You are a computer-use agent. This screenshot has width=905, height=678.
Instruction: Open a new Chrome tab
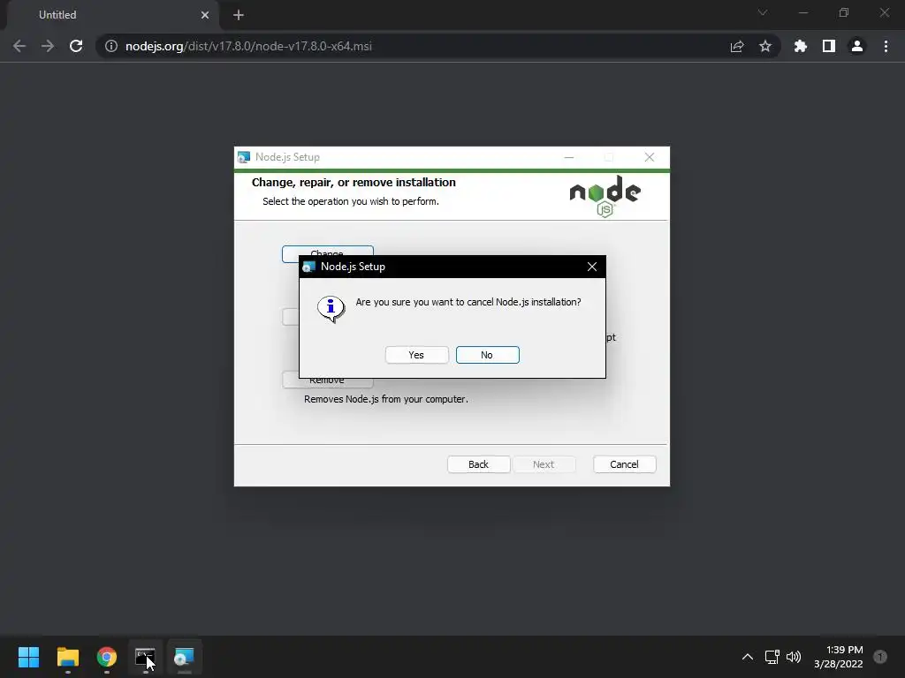239,15
